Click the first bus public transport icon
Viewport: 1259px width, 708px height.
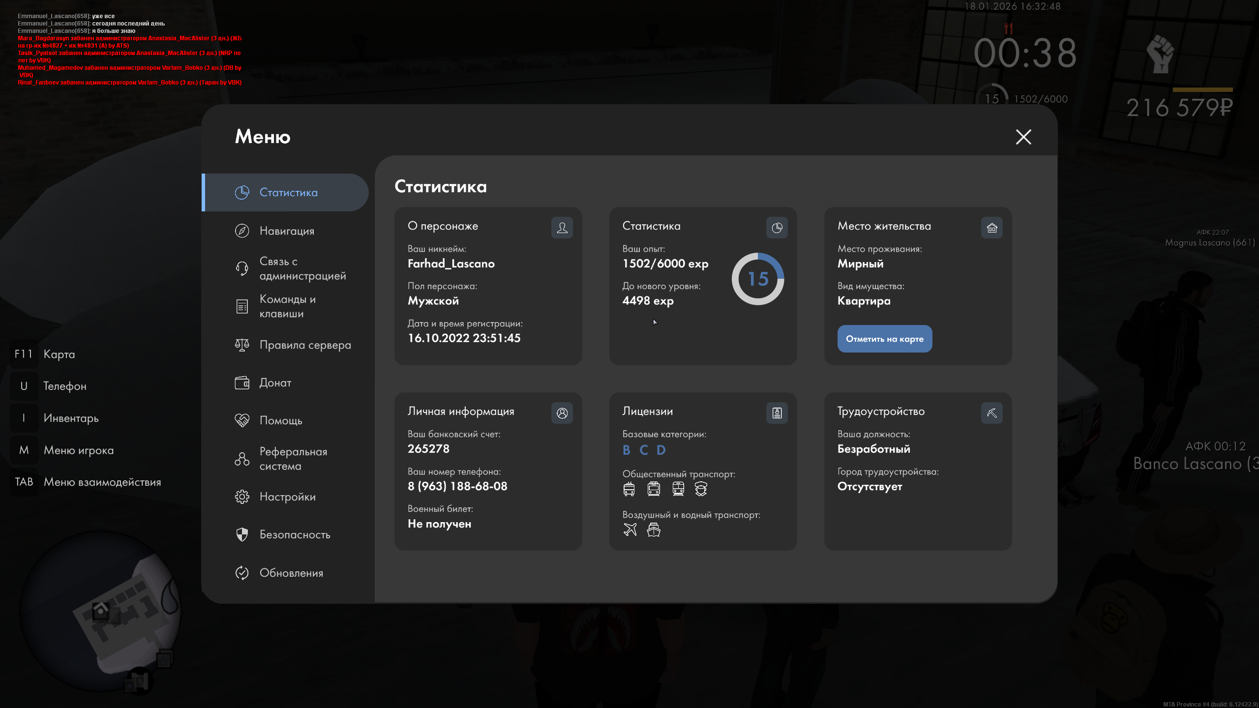click(x=629, y=489)
